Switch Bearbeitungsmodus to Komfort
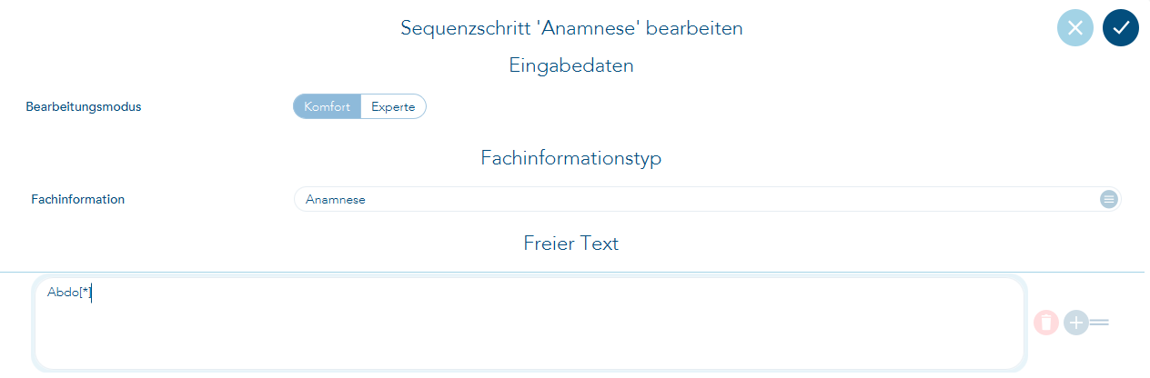This screenshot has width=1150, height=378. coord(327,106)
